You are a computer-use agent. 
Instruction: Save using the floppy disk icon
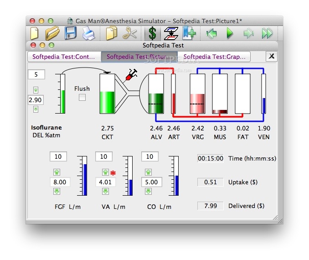71,33
